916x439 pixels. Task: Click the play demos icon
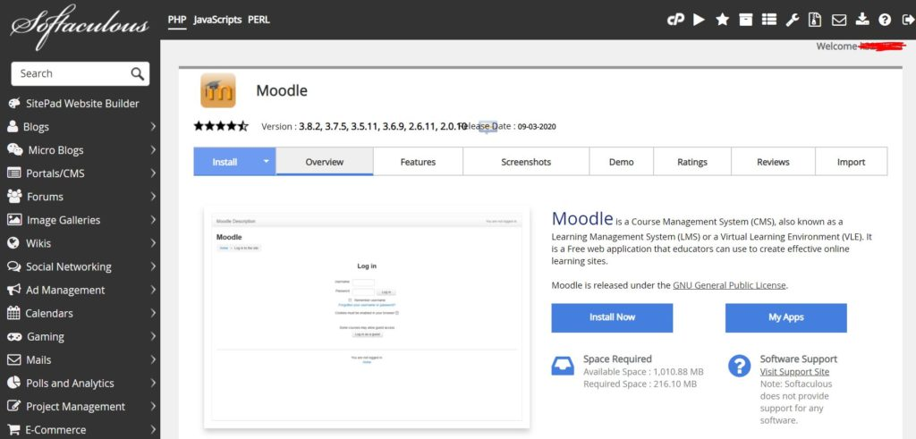click(x=699, y=20)
